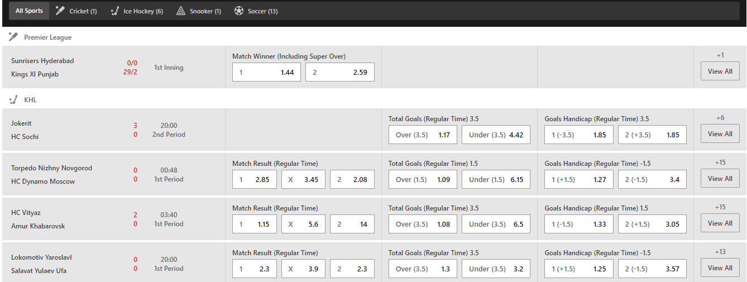Open View All for Sunrisers Hyderabad match
This screenshot has height=282, width=747.
tap(720, 71)
